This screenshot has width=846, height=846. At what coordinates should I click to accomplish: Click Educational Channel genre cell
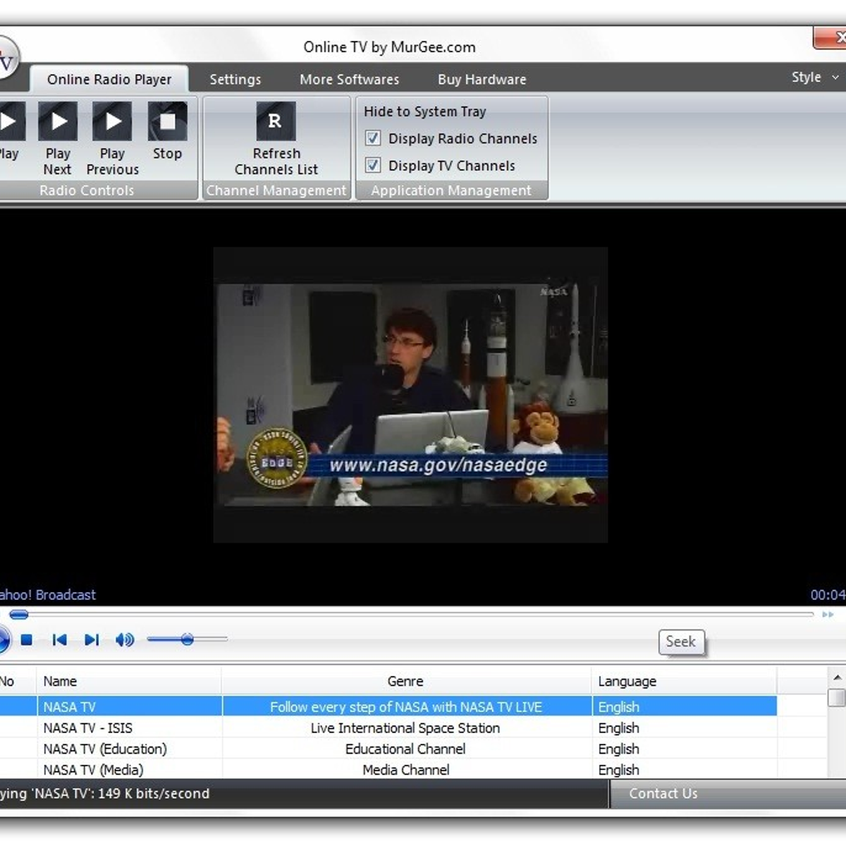point(405,749)
